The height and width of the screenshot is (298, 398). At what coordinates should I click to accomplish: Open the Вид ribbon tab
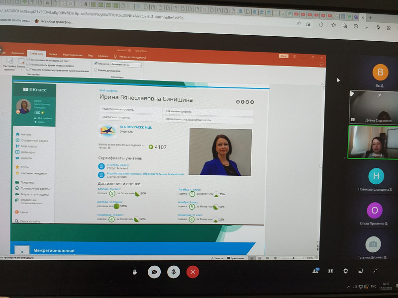click(x=90, y=55)
